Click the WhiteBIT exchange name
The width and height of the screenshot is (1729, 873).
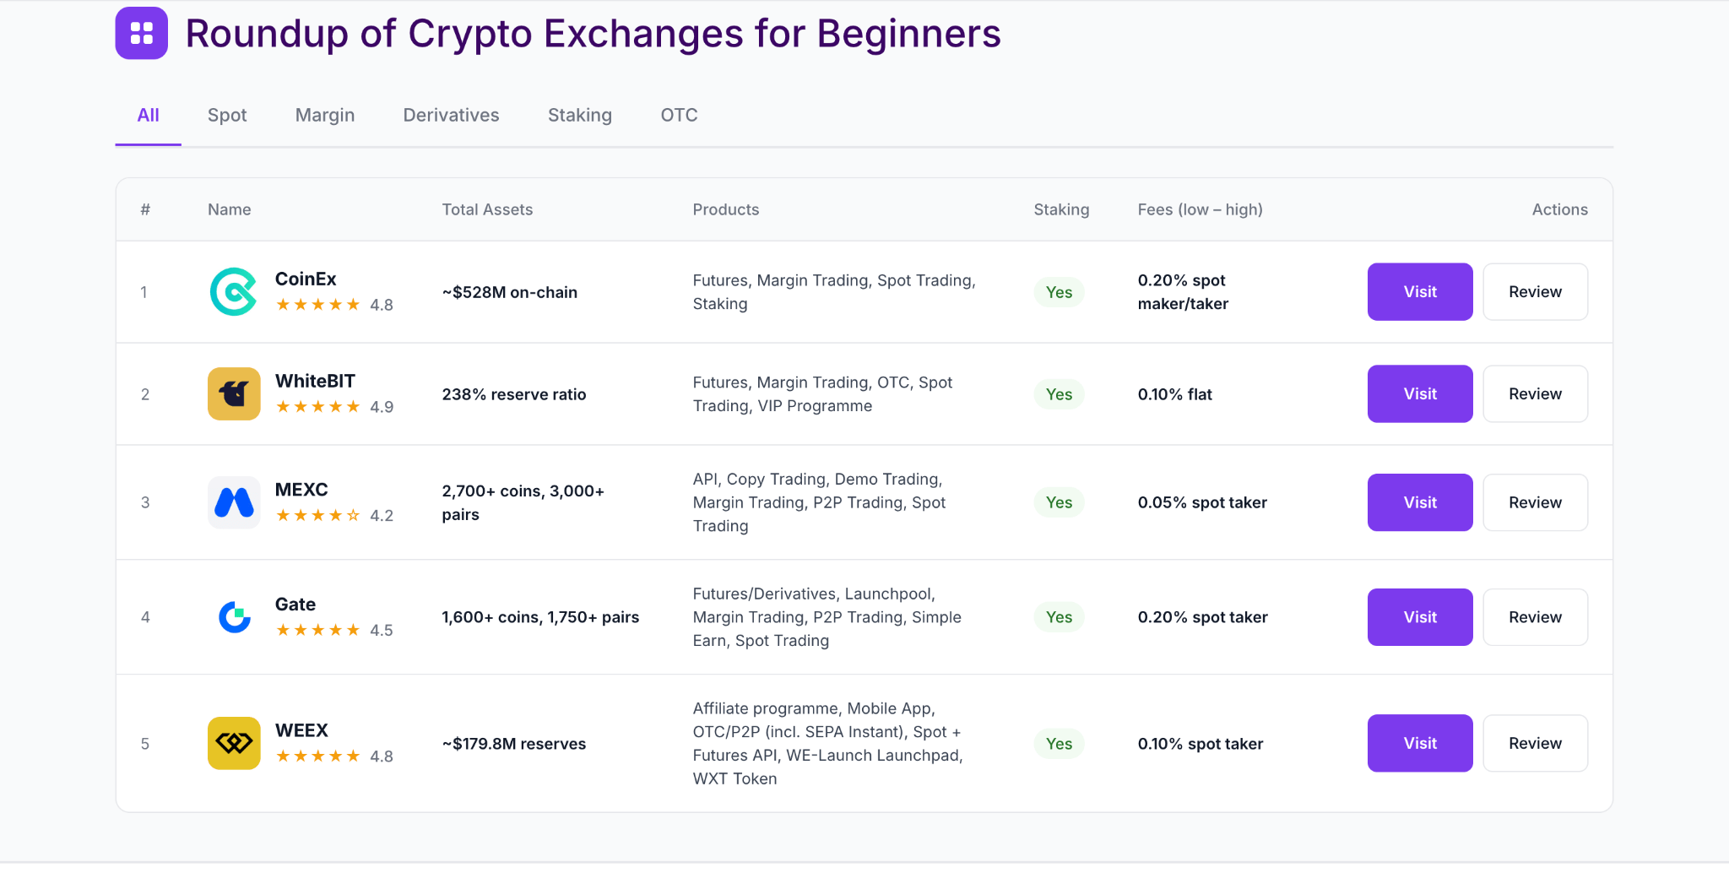tap(315, 382)
